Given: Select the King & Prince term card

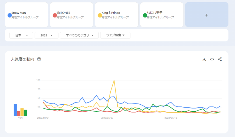Looking at the screenshot, I should tap(117, 15).
